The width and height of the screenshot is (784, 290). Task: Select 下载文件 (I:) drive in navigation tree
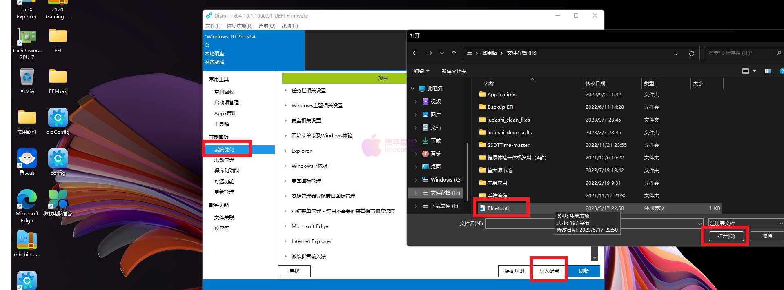point(444,206)
